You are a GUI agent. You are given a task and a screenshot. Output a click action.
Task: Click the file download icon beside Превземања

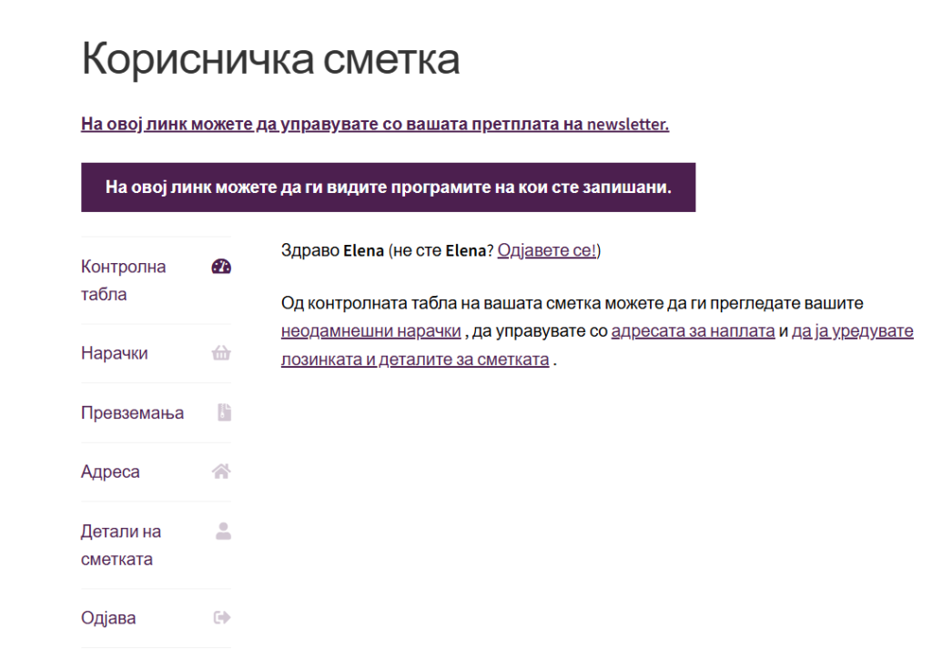pos(224,412)
